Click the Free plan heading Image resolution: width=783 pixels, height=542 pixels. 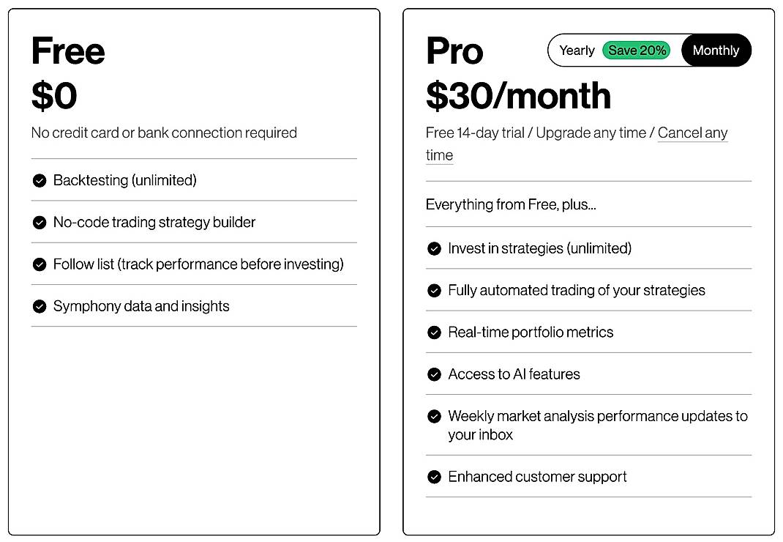(x=67, y=50)
